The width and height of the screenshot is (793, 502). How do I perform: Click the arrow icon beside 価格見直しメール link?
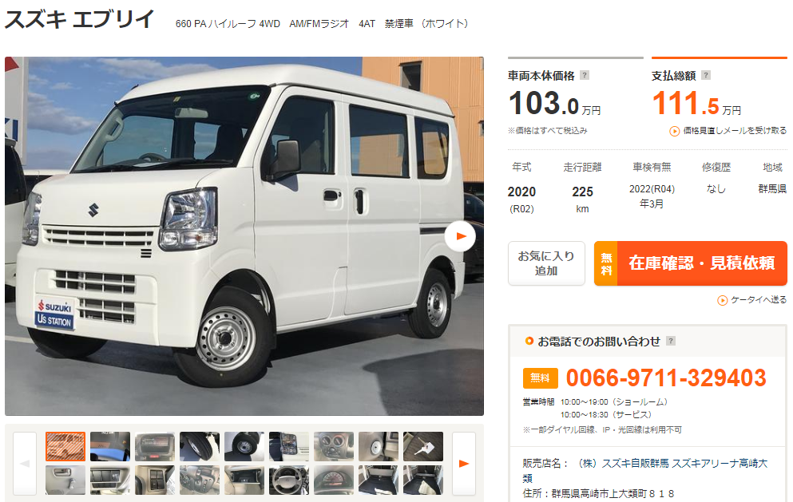coord(674,131)
